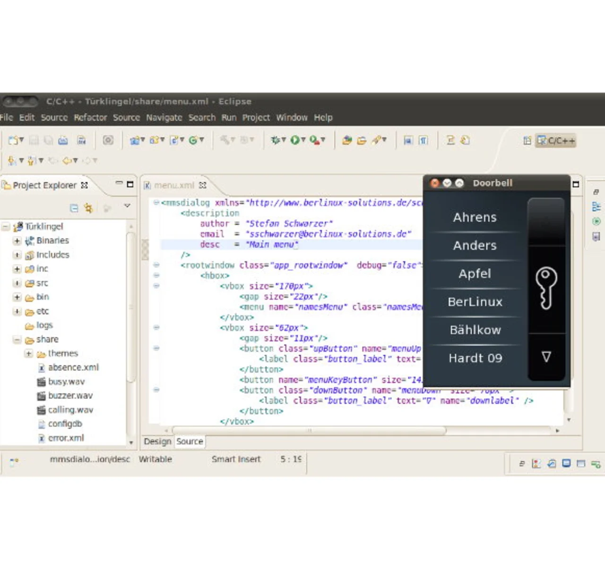The height and width of the screenshot is (562, 605).
Task: Toggle Show Whitespace Characters pilcrow icon
Action: point(423,140)
